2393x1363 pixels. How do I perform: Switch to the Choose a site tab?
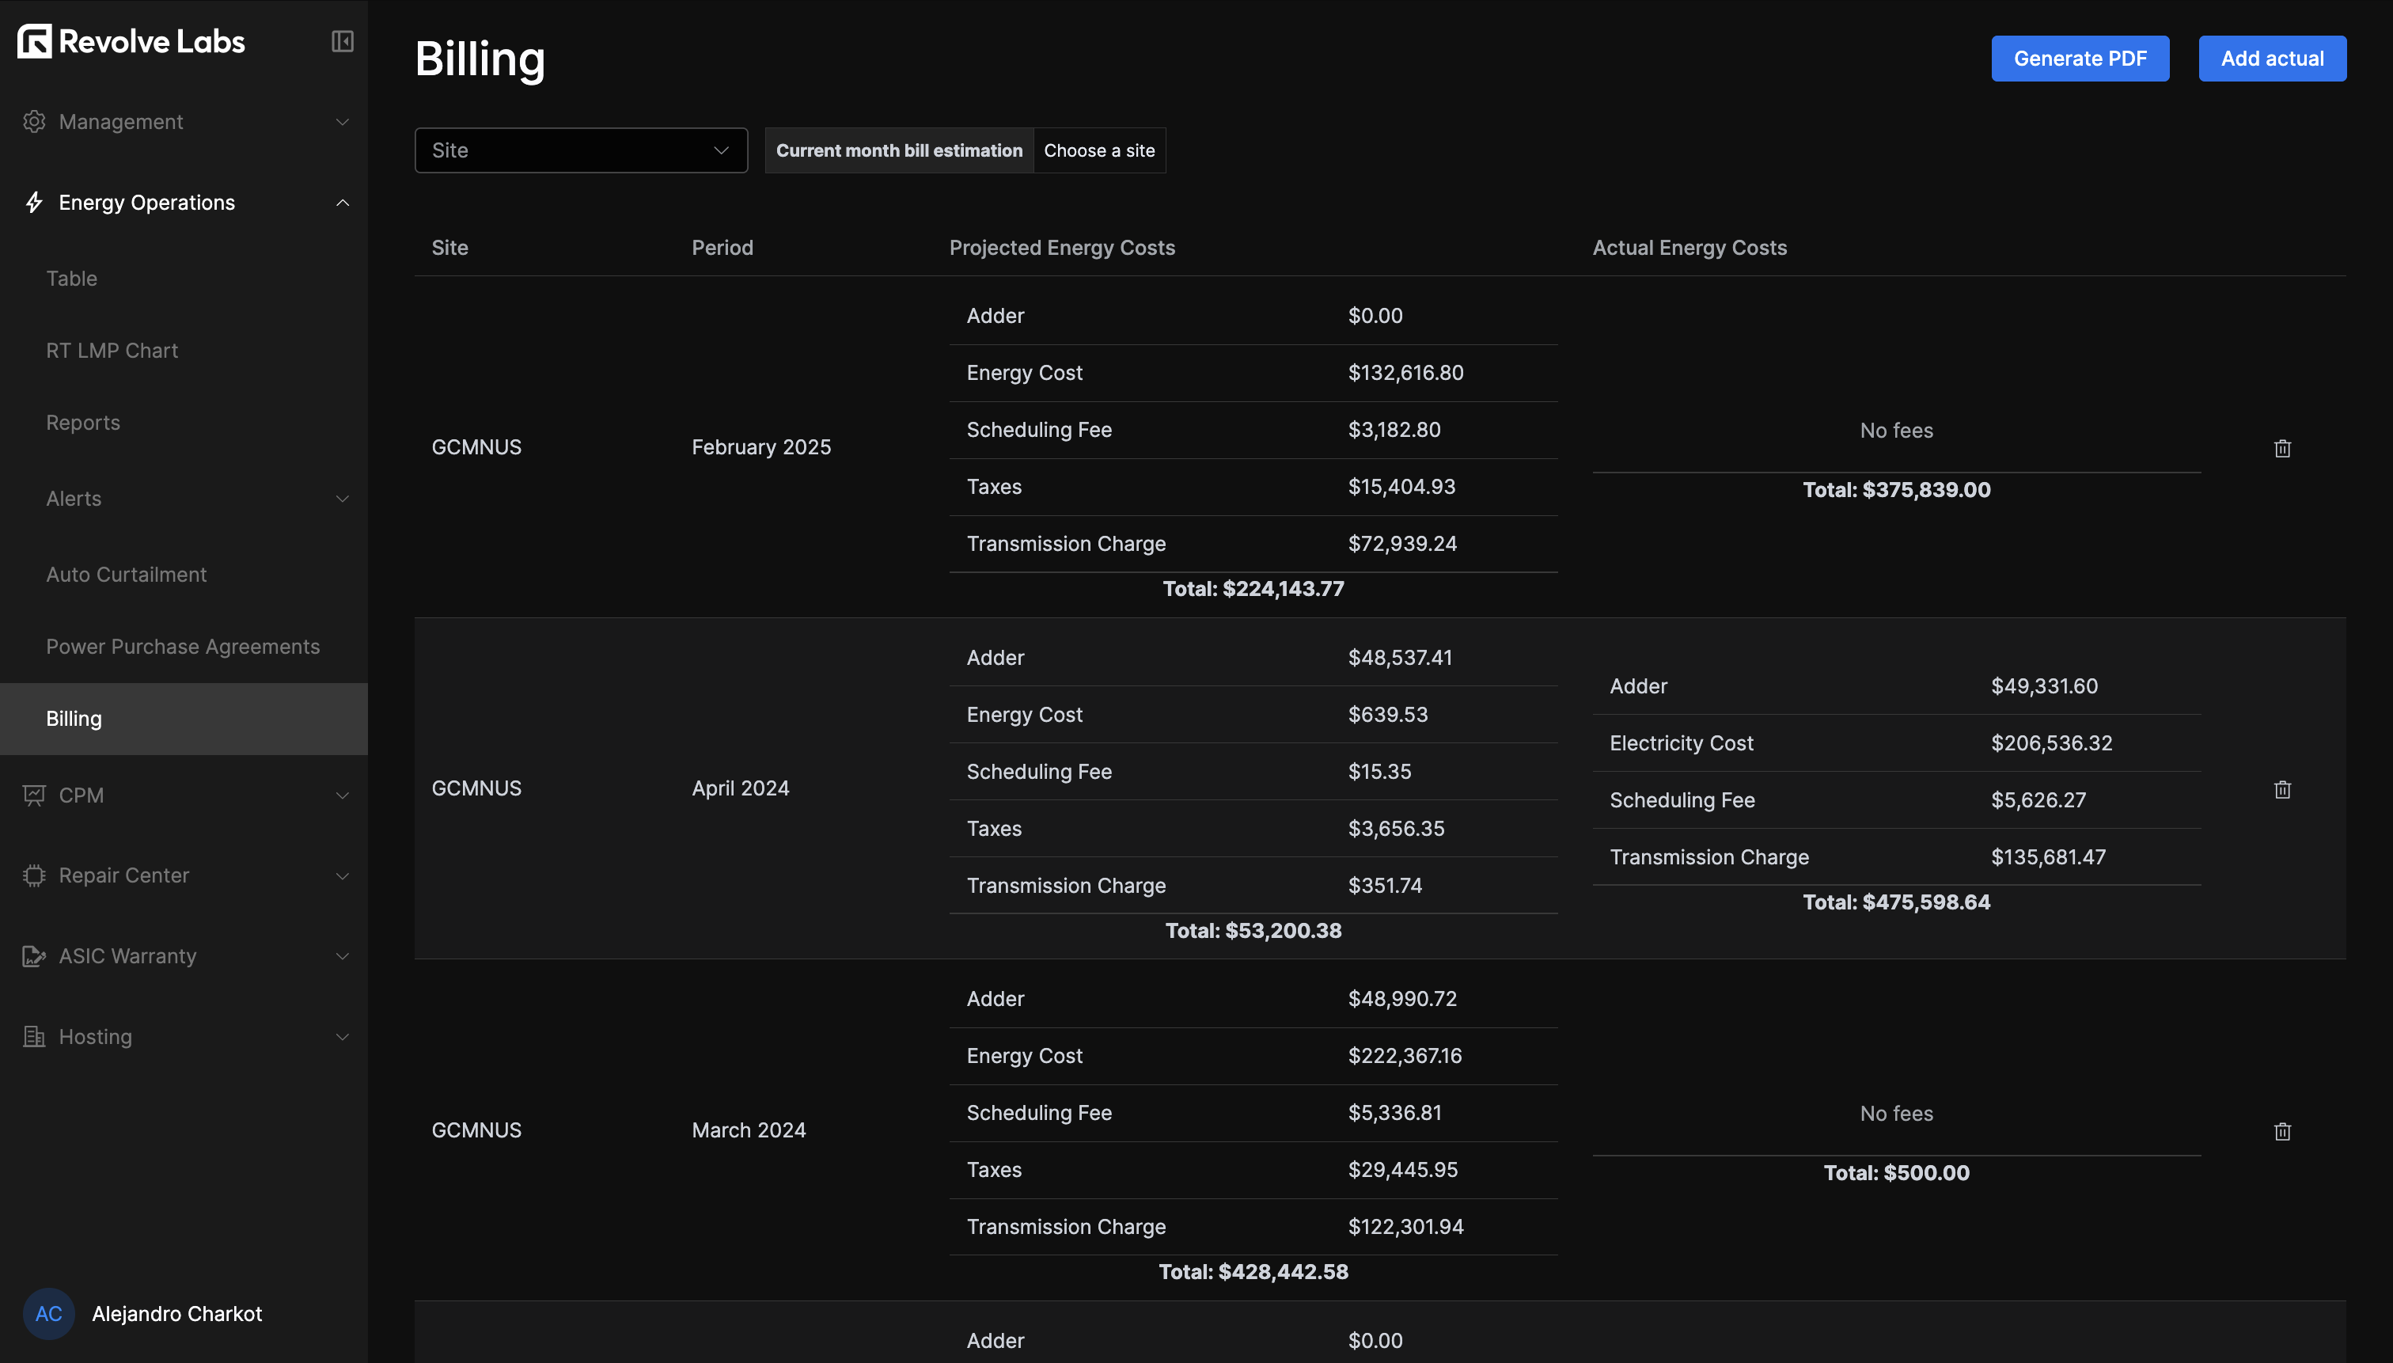tap(1098, 150)
